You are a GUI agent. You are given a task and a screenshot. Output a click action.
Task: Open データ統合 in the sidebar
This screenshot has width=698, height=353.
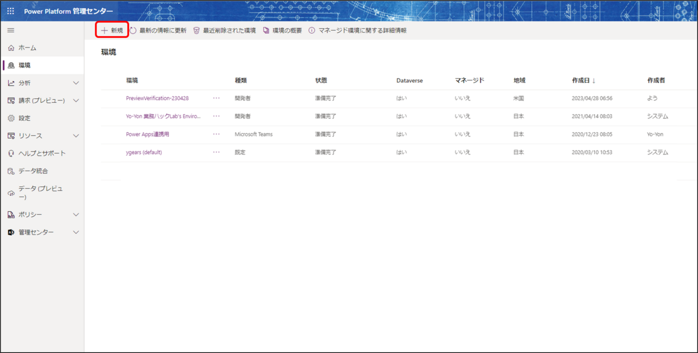point(42,171)
